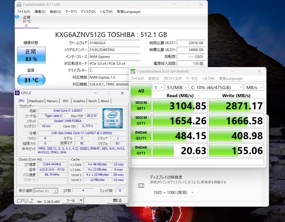Open the test count dropdown showing 1
285x222 pixels.
click(x=158, y=87)
